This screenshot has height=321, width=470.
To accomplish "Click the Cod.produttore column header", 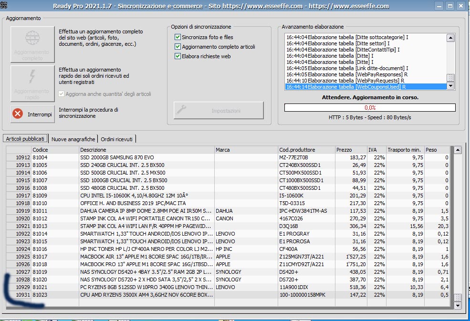I will coord(306,150).
